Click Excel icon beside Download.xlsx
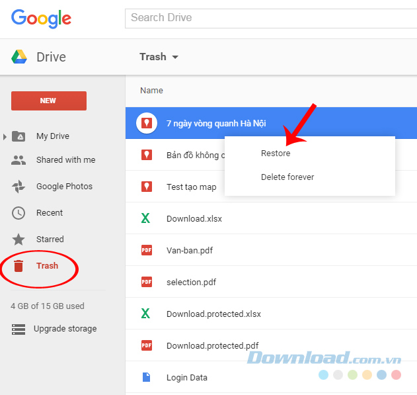The image size is (417, 395). [145, 218]
